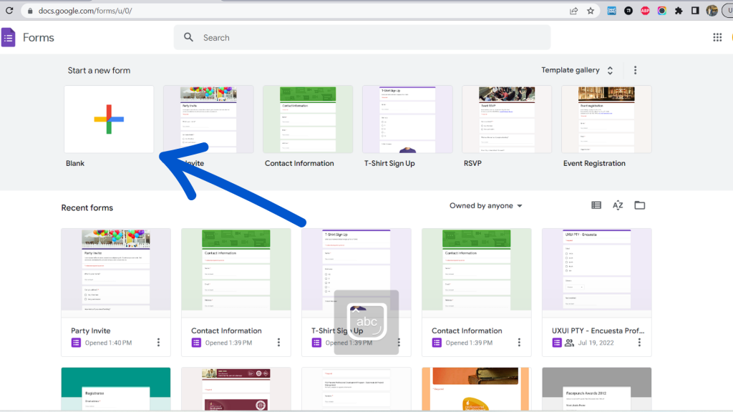Sort recent forms with the AZ icon
This screenshot has width=733, height=412.
tap(617, 205)
